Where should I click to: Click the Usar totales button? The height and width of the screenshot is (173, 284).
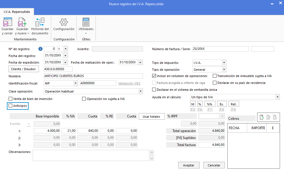pyautogui.click(x=152, y=116)
